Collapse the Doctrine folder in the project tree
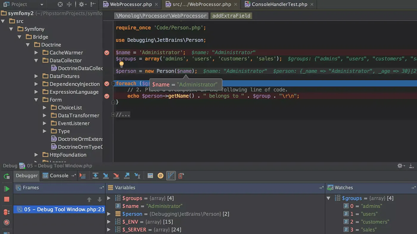417x234 pixels. 28,45
